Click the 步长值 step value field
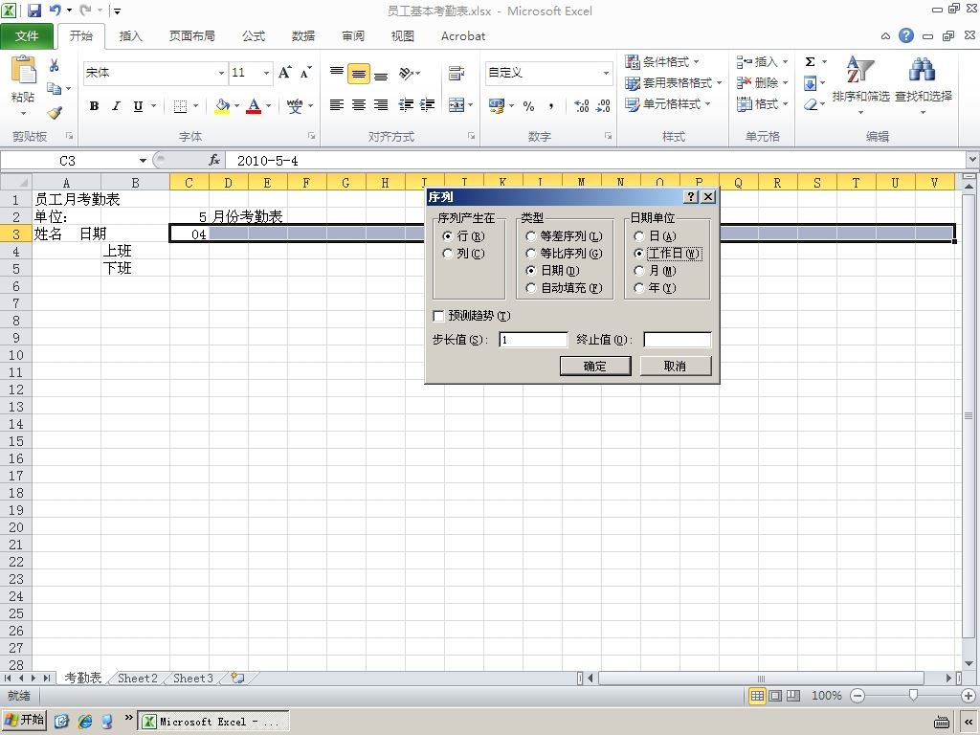Screen dimensions: 980x735 533,340
